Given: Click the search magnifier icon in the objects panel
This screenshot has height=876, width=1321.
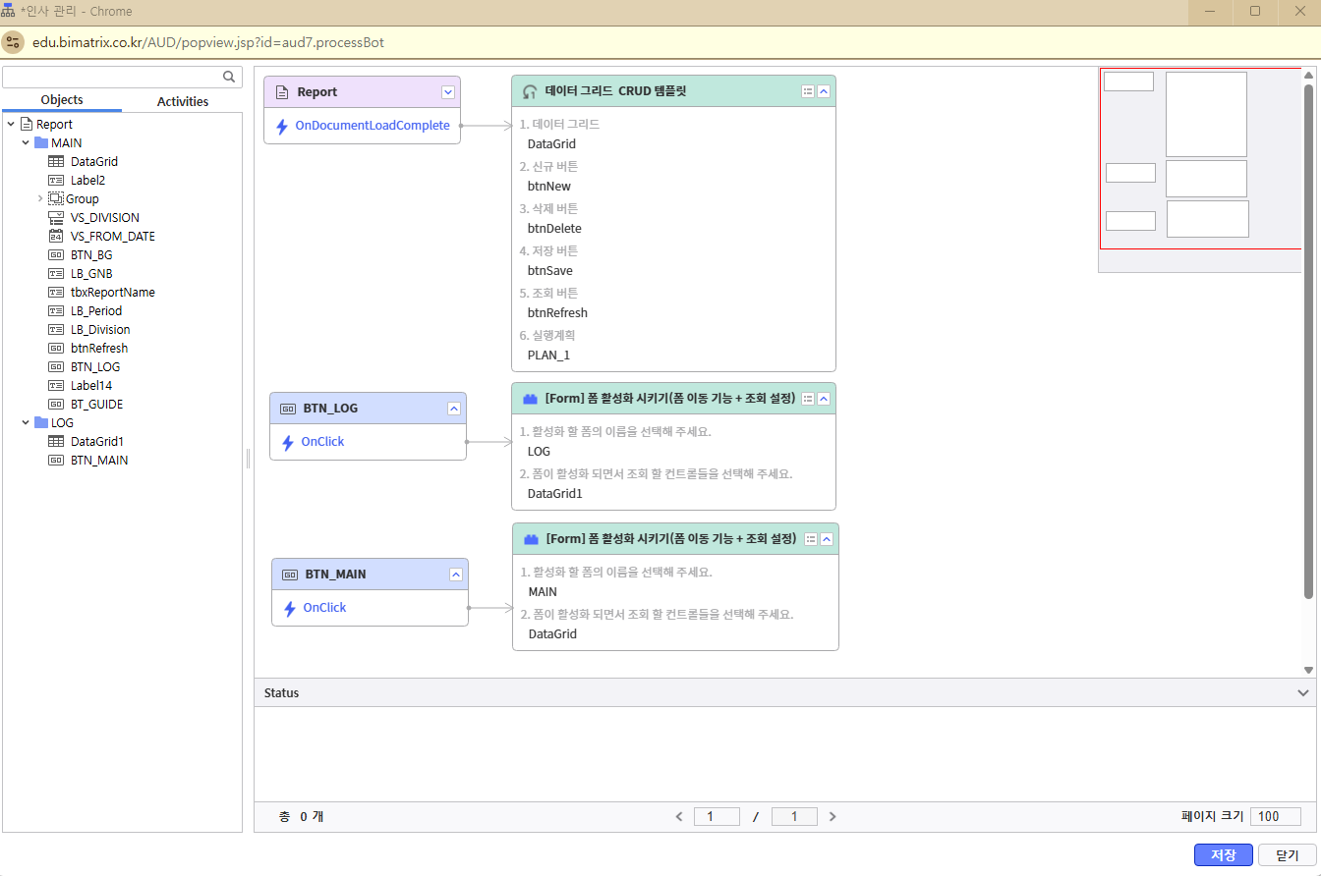Looking at the screenshot, I should 229,77.
